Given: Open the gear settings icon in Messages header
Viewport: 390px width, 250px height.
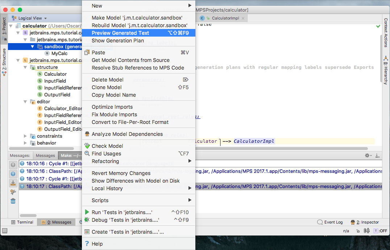Looking at the screenshot, I should (x=368, y=155).
